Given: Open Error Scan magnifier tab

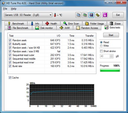Looking at the screenshot, I should coord(71,23).
